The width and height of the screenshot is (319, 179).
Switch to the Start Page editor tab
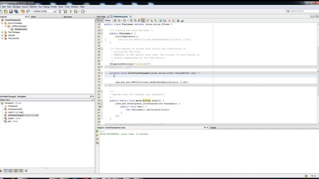pyautogui.click(x=101, y=16)
